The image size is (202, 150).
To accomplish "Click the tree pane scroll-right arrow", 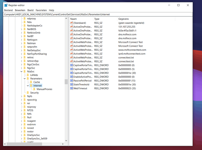I will click(x=63, y=144).
